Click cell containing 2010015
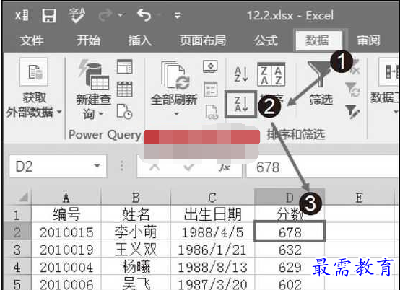The width and height of the screenshot is (400, 290). point(66,232)
